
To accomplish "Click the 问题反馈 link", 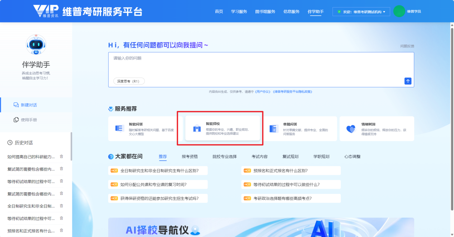I will [407, 46].
